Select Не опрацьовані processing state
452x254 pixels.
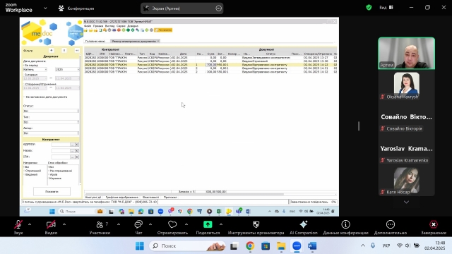coord(61,171)
